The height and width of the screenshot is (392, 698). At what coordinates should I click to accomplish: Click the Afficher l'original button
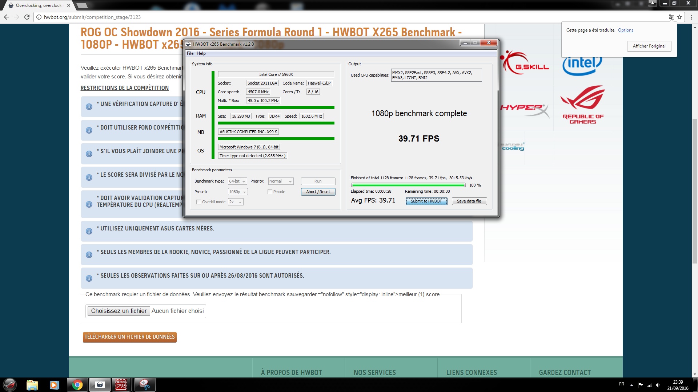tap(649, 46)
